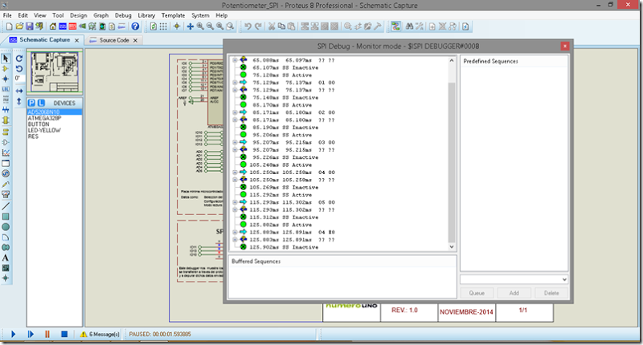Click the 'L' library manage button

coord(41,103)
